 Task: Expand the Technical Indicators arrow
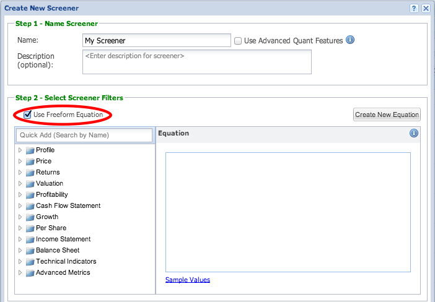pos(20,261)
